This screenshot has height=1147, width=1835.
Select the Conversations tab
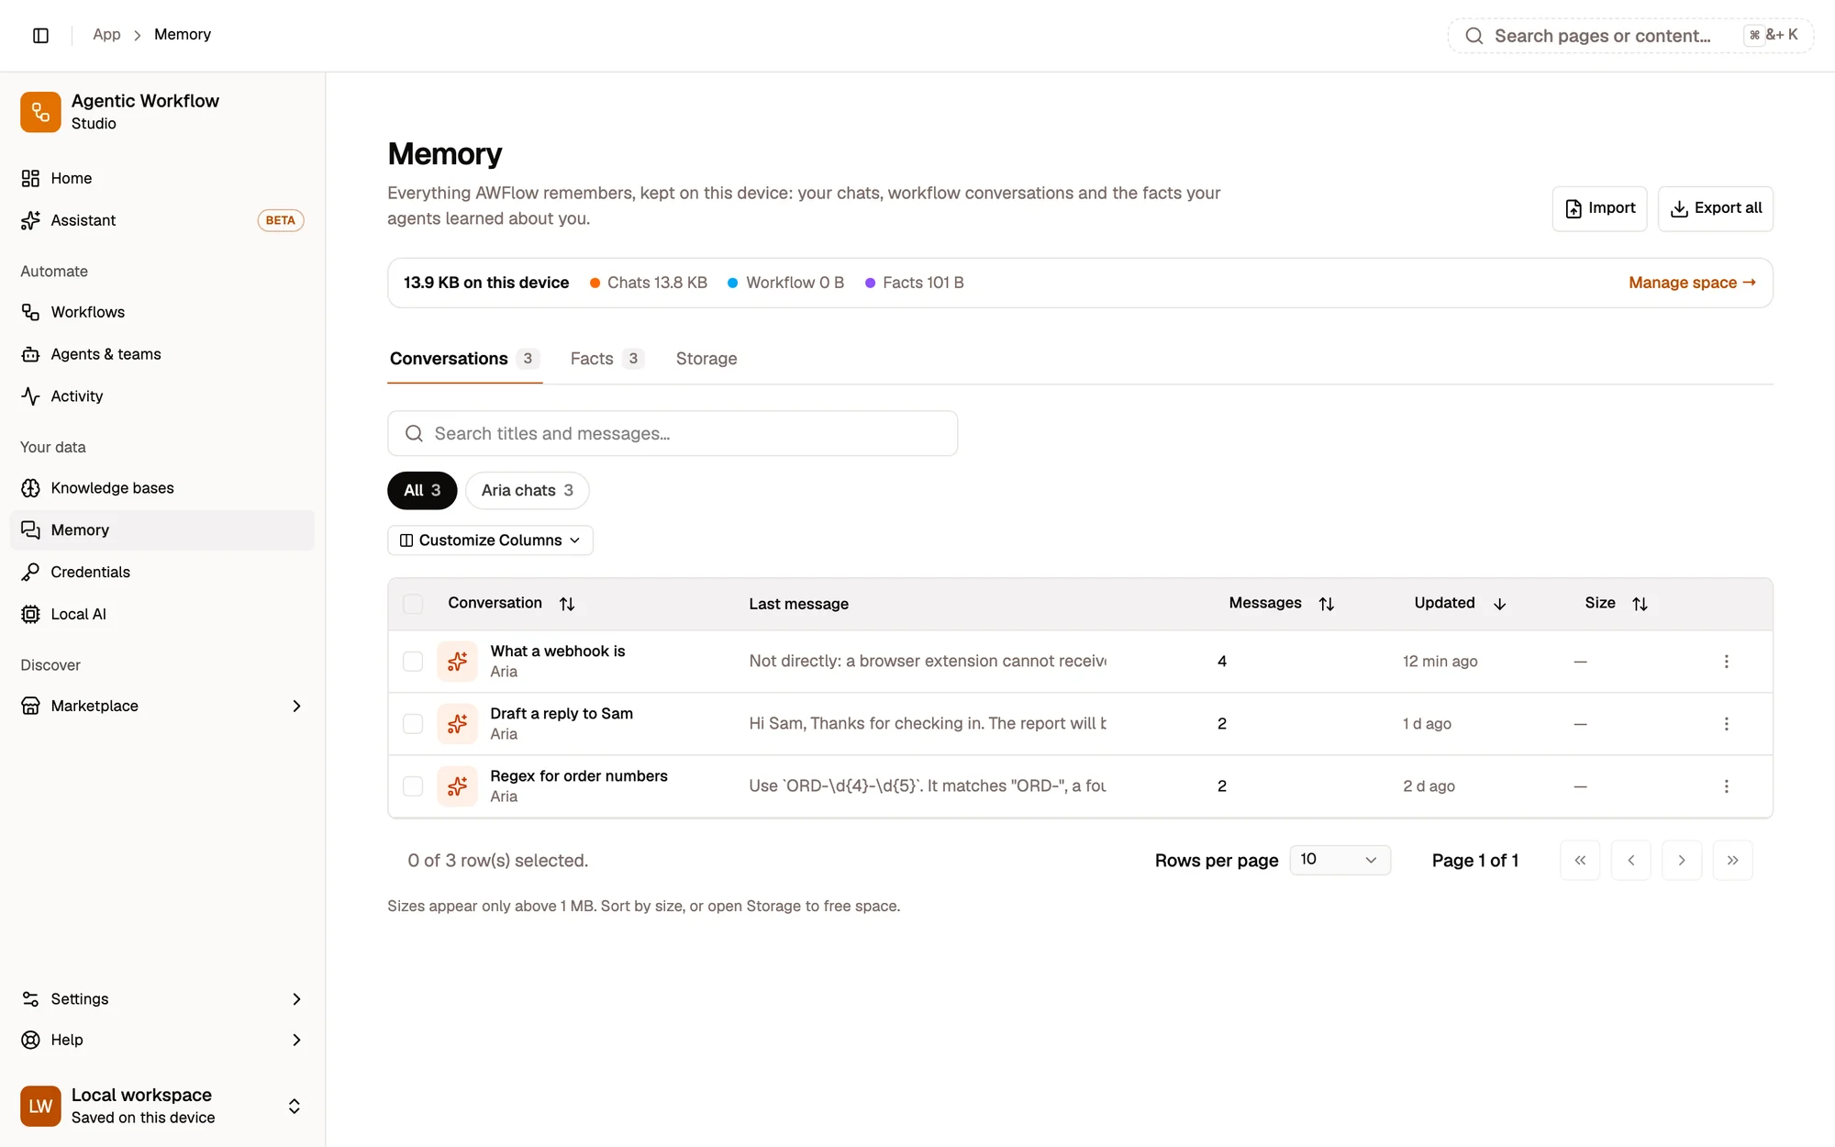(x=464, y=359)
